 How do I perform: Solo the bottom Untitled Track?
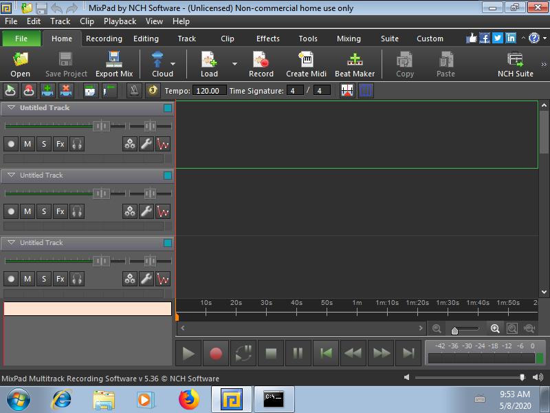tap(44, 279)
